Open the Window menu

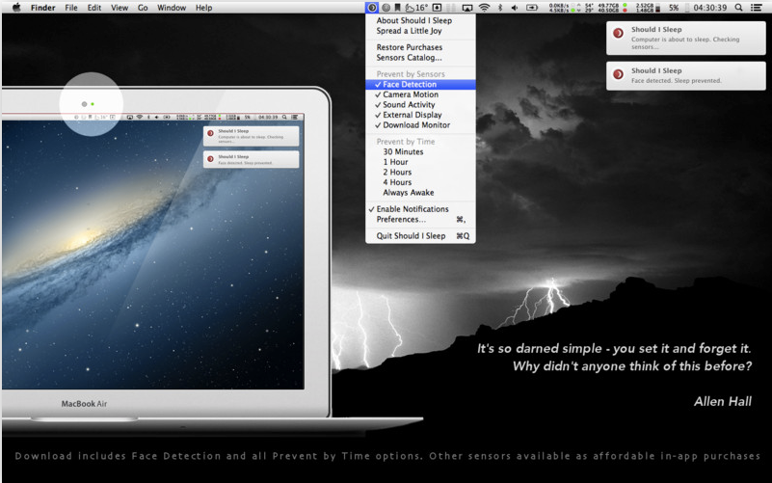click(x=172, y=8)
